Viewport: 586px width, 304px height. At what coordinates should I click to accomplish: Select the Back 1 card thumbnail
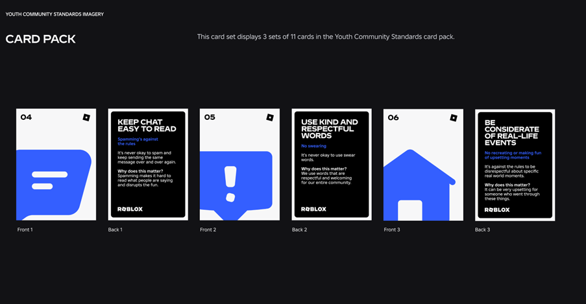[x=148, y=165]
